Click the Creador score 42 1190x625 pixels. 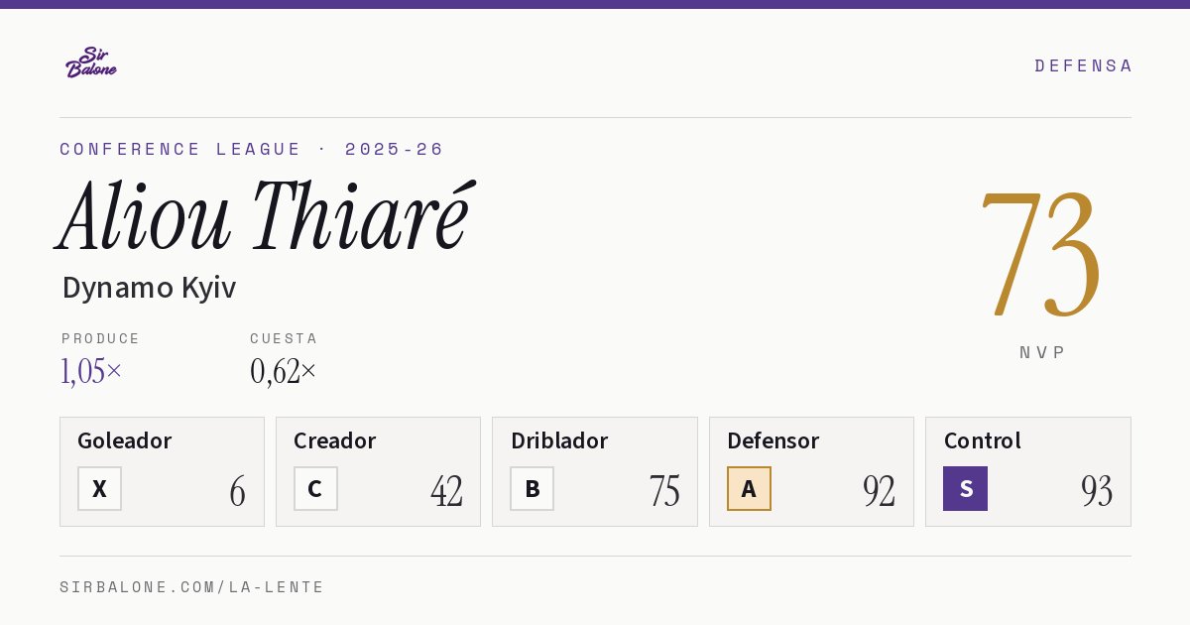tap(446, 490)
